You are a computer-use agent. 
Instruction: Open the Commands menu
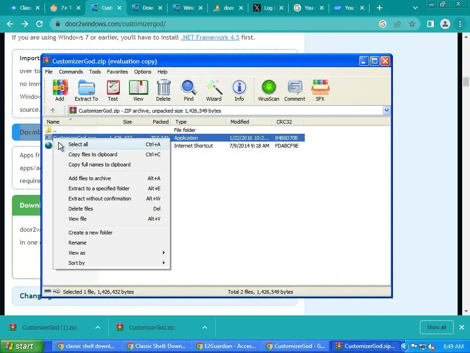tap(71, 72)
